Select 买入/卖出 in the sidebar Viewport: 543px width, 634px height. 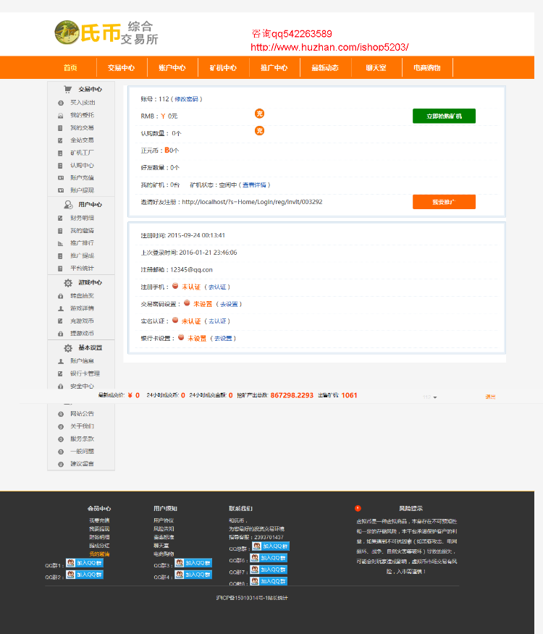(x=83, y=103)
